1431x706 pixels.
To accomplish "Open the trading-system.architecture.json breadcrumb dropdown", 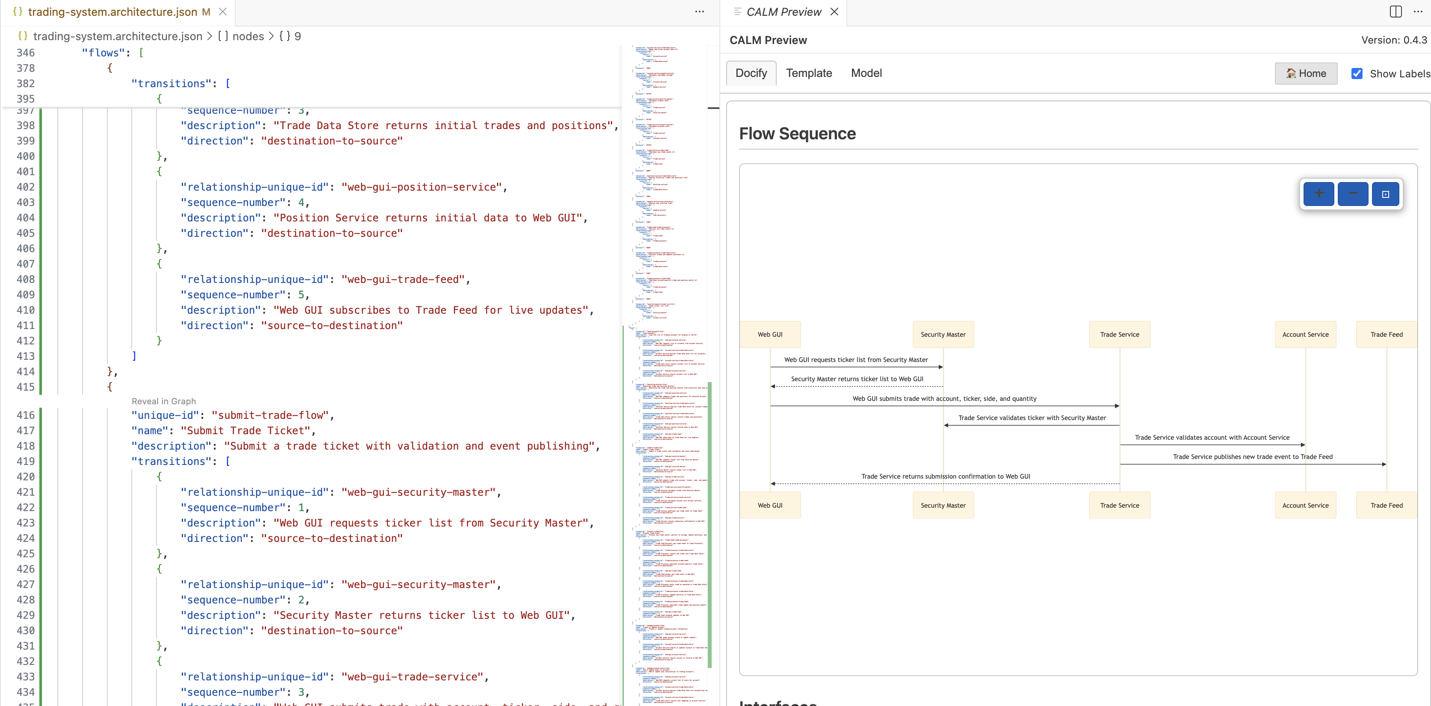I will 118,36.
